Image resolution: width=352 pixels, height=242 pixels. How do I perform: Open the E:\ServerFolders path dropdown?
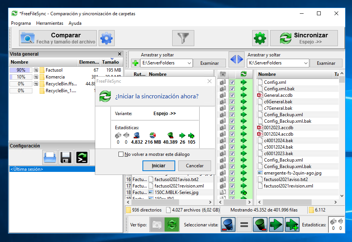click(189, 63)
